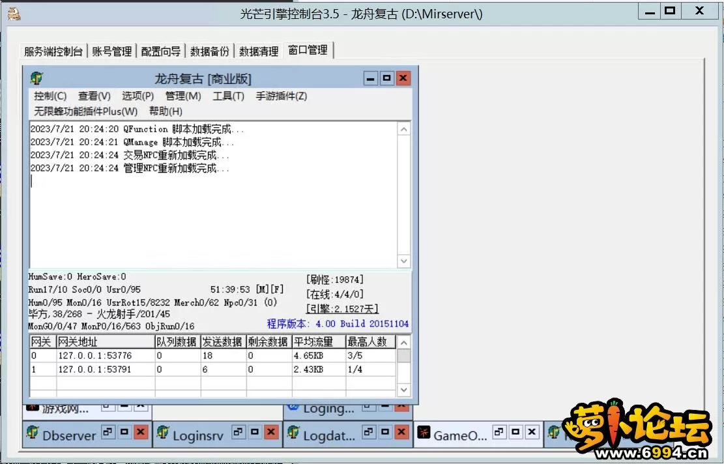Click the 发送数据 column header
The image size is (724, 464).
click(224, 342)
